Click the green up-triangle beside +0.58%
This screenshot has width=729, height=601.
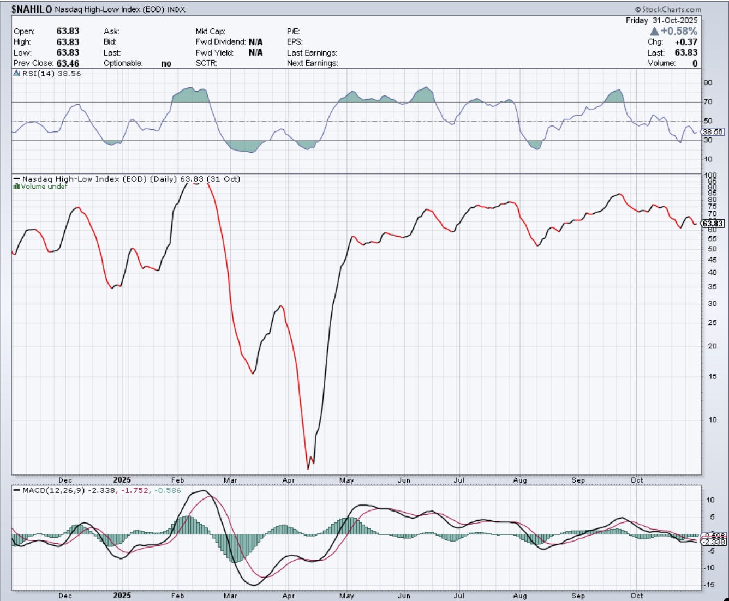click(655, 31)
